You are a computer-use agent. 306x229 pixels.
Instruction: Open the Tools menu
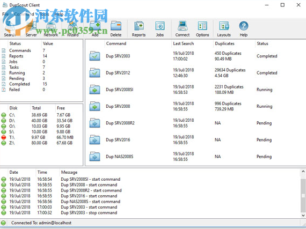pos(45,14)
